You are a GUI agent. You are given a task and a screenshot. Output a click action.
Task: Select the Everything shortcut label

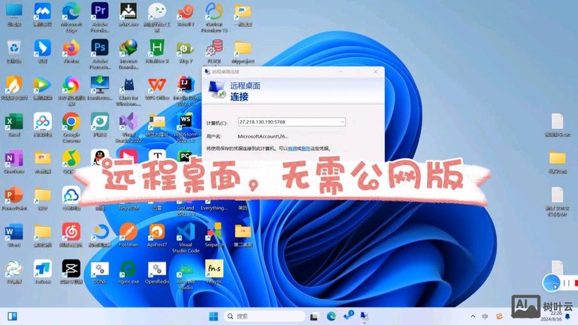coord(214,208)
